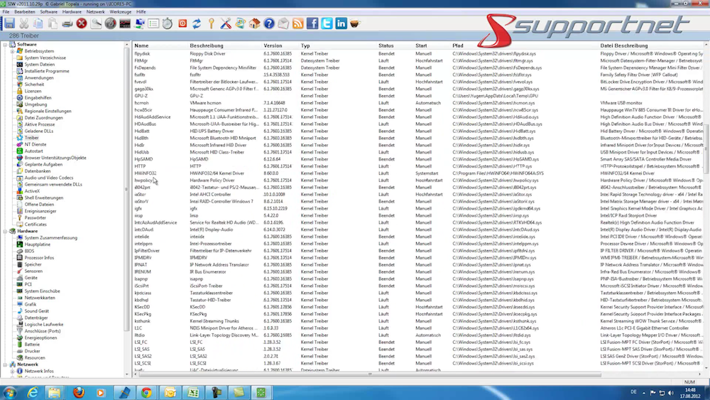
Task: Open the Werkzeuge menu
Action: 121,12
